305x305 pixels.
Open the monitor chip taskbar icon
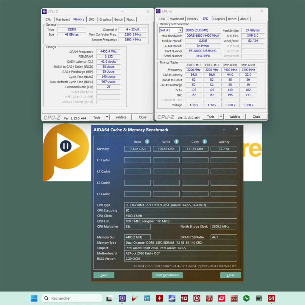[x=259, y=298]
